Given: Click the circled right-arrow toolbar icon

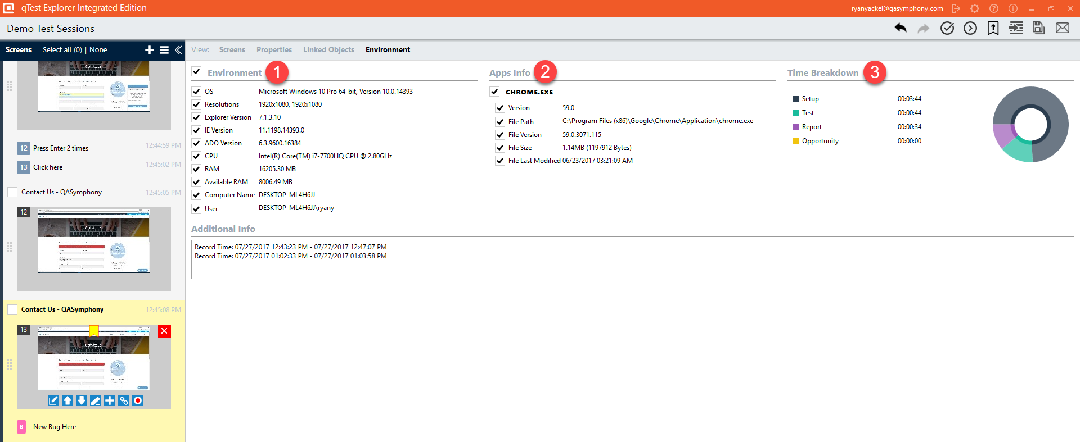Looking at the screenshot, I should (970, 28).
